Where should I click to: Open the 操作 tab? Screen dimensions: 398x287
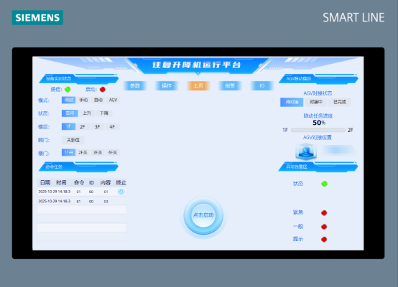tap(167, 85)
